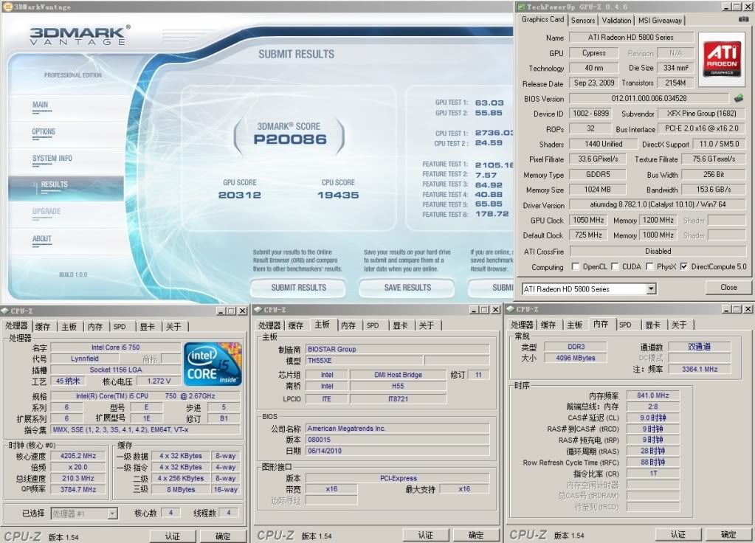Click the GPU-Z Name field ATI Radeon HD 5800 Series
The height and width of the screenshot is (543, 755).
click(x=631, y=37)
